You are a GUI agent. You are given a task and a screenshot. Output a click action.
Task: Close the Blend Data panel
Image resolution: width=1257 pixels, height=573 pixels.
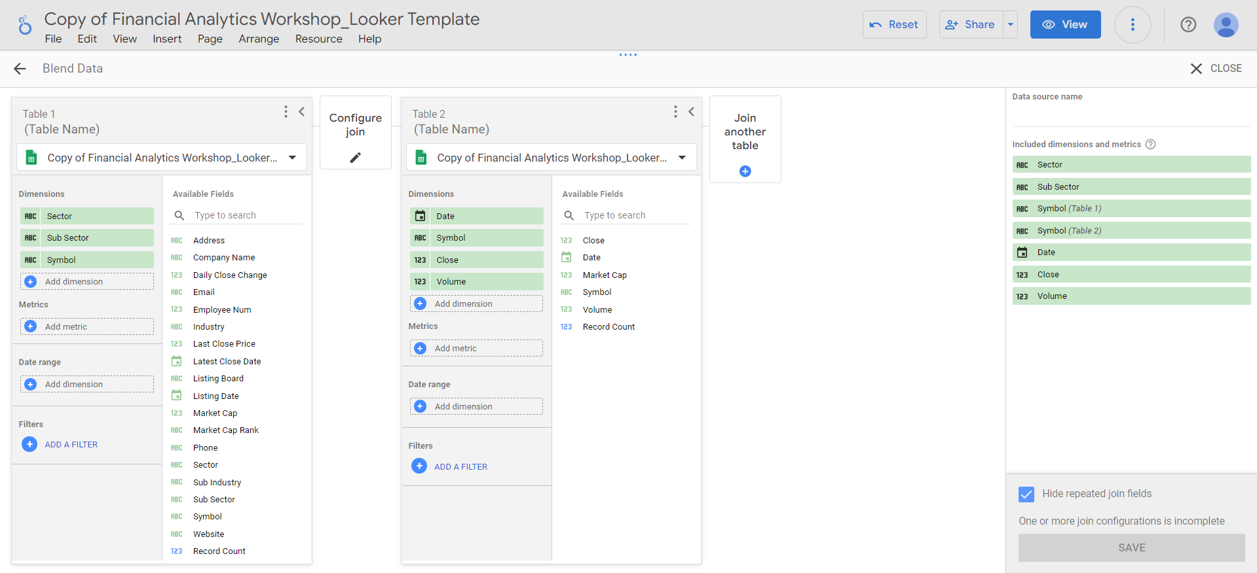(x=1216, y=69)
